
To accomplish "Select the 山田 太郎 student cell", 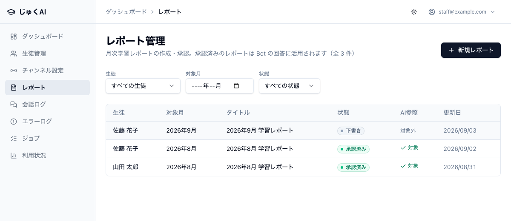I will tap(126, 167).
